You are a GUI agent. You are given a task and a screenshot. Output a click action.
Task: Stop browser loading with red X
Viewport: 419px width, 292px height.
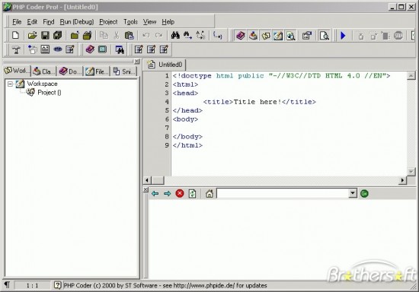click(180, 193)
